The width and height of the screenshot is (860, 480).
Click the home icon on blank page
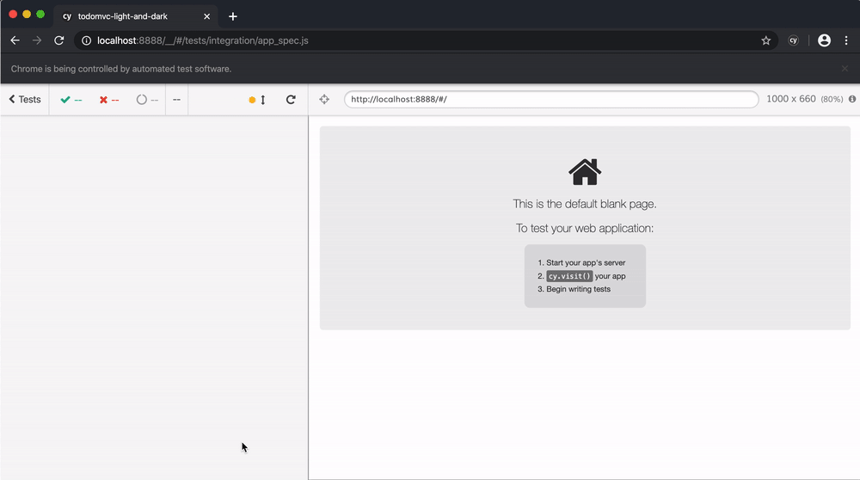[585, 172]
